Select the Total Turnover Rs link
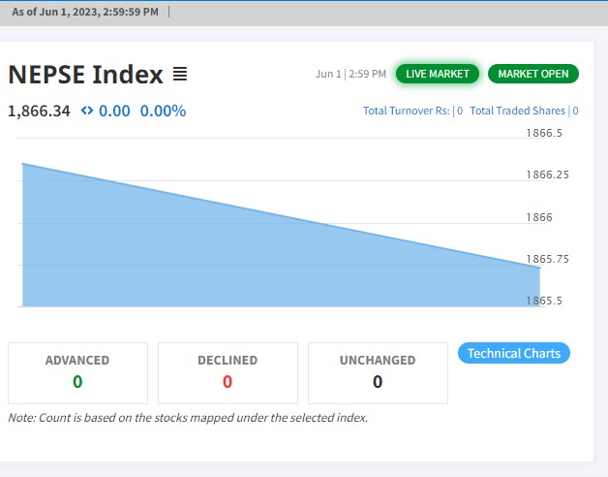This screenshot has height=477, width=608. [x=412, y=111]
